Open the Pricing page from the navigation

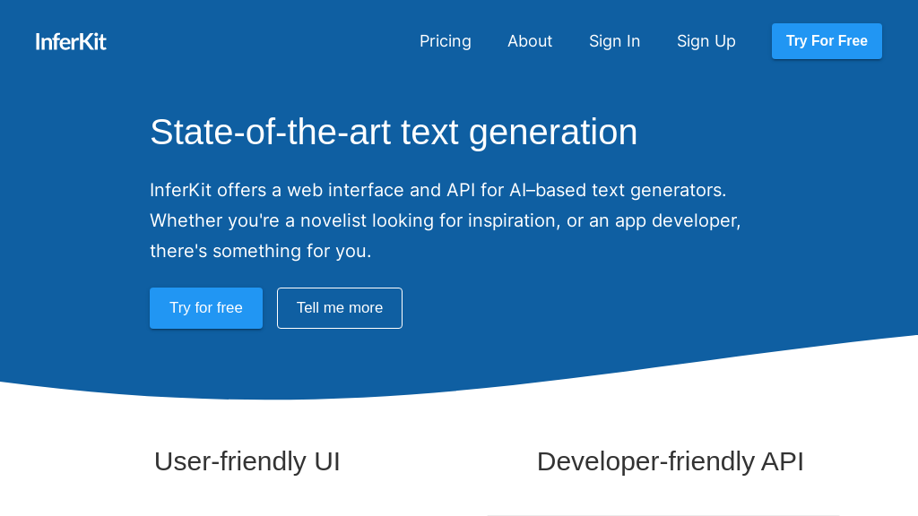coord(445,41)
